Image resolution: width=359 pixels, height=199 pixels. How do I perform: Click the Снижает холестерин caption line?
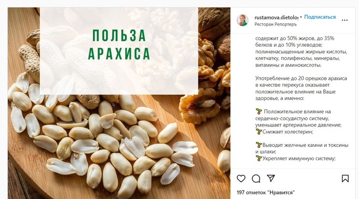288,132
